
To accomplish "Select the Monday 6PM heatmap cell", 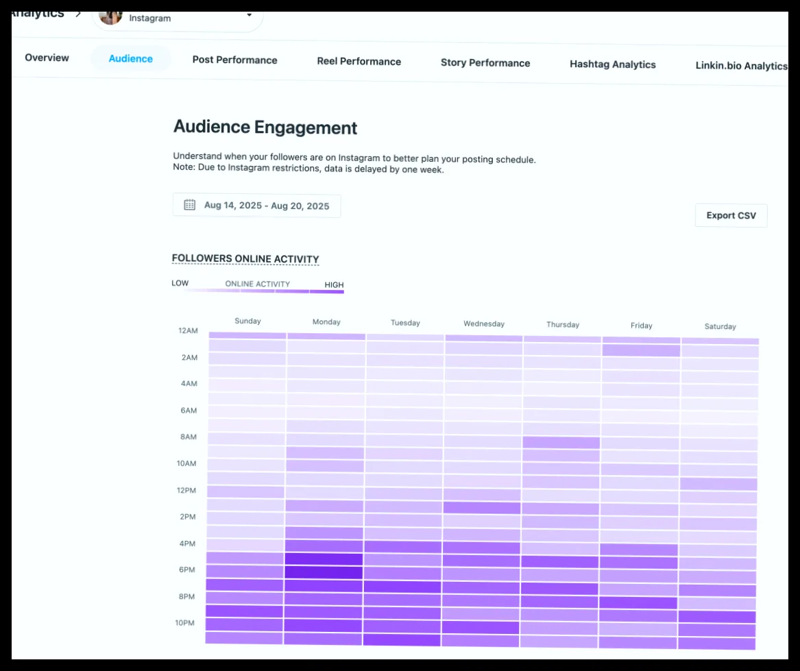I will click(324, 572).
